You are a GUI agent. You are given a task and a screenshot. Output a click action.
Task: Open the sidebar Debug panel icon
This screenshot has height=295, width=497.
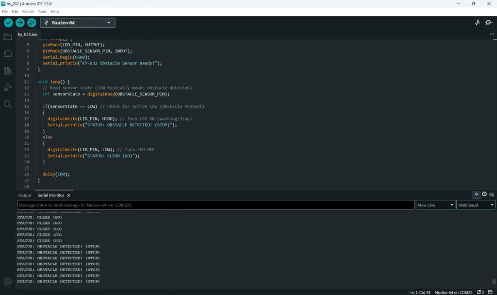(8, 87)
